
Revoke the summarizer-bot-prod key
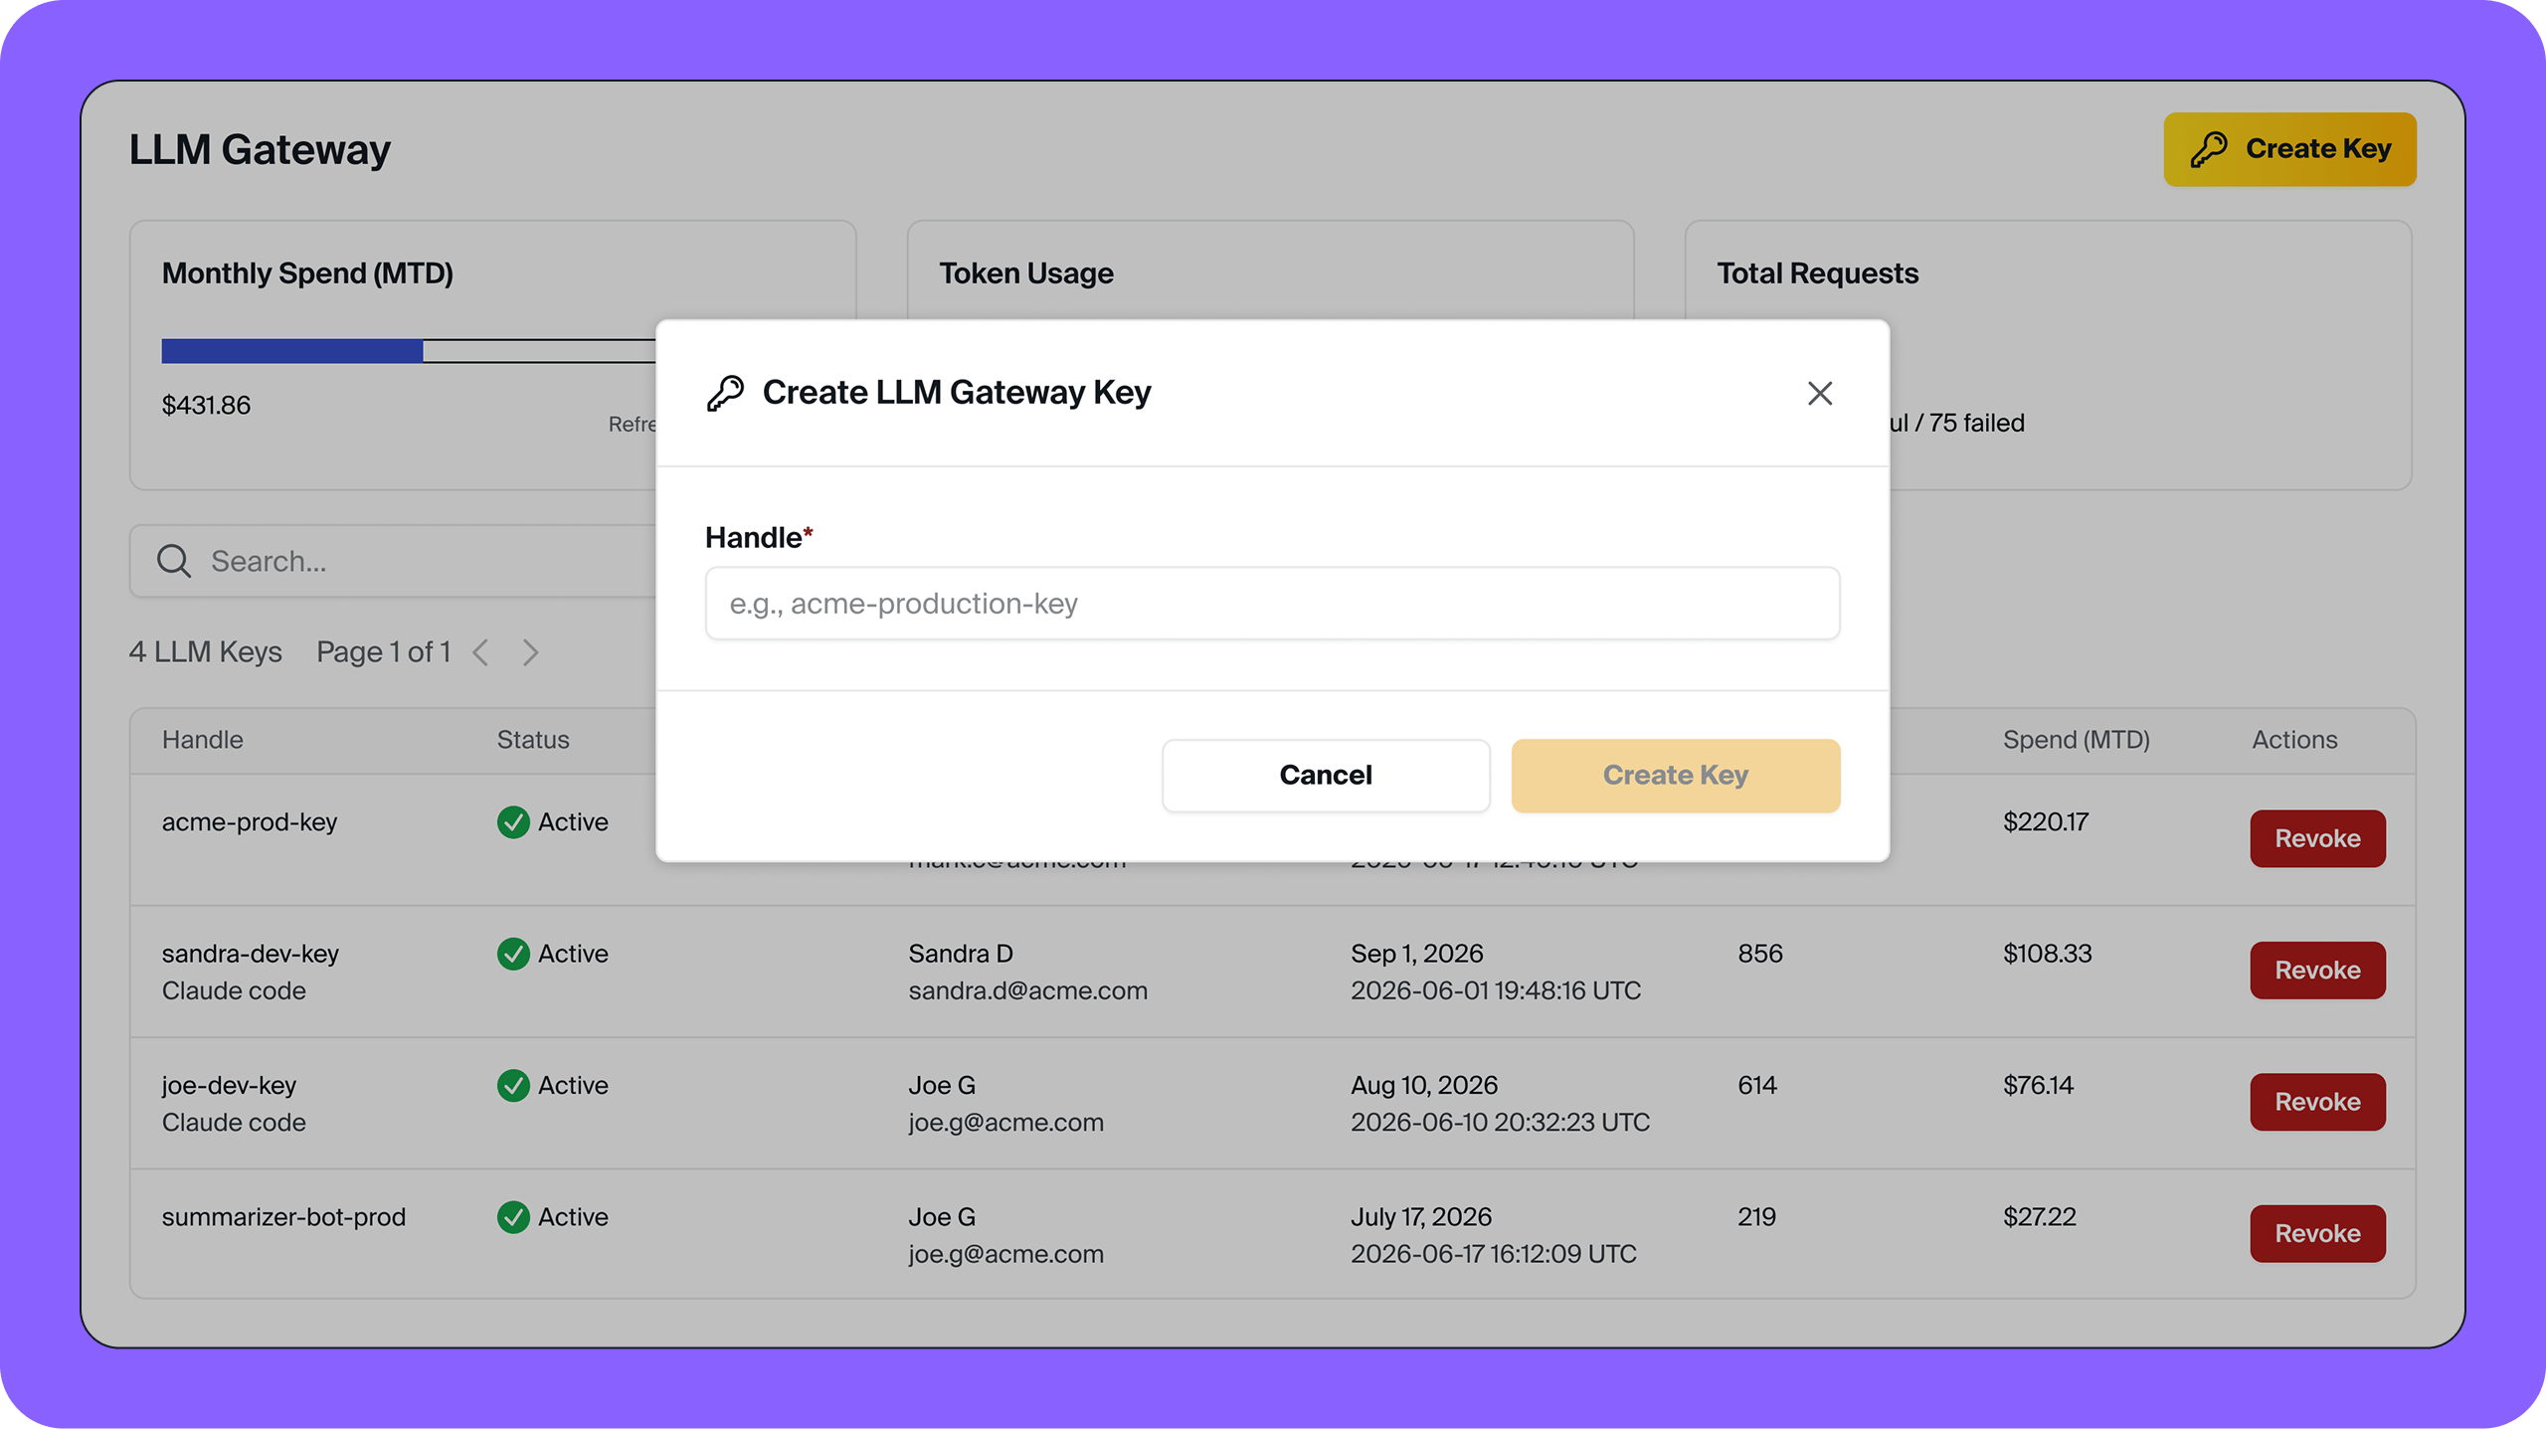[x=2317, y=1233]
